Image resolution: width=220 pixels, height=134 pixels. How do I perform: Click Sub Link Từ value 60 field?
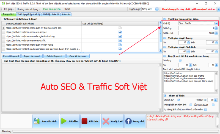[x=184, y=51]
